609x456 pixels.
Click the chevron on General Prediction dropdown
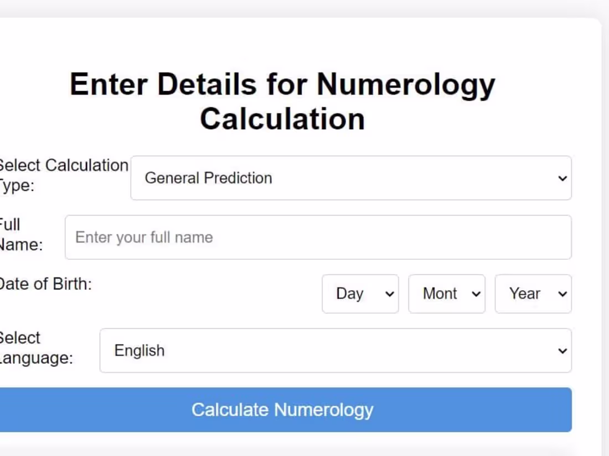(x=563, y=178)
